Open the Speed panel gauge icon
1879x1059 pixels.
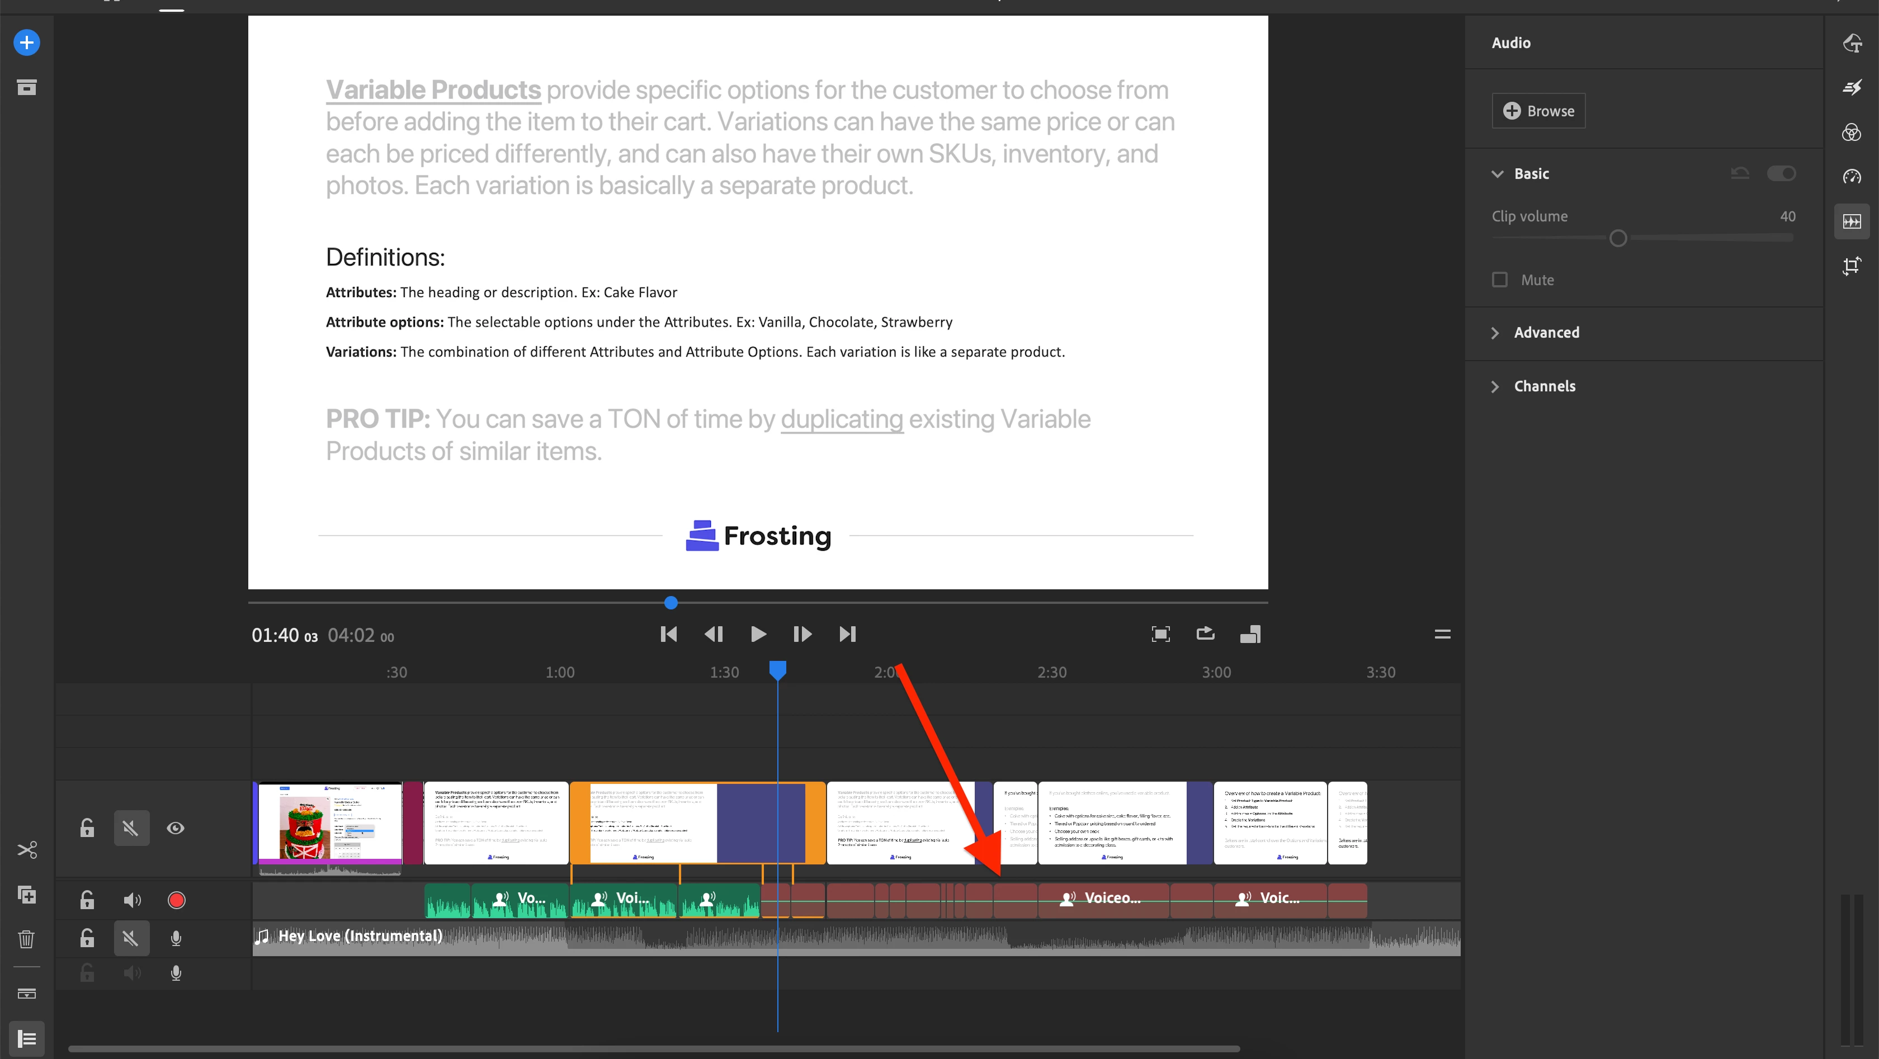(x=1851, y=177)
